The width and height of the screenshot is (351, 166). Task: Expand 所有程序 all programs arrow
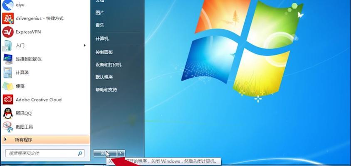click(x=5, y=140)
